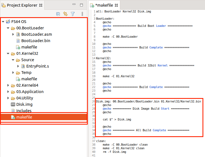Click the 'Kernel32:' target on line 14
This screenshot has width=205, height=157.
point(104,58)
